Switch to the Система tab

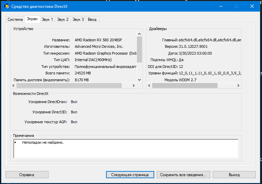pos(15,19)
